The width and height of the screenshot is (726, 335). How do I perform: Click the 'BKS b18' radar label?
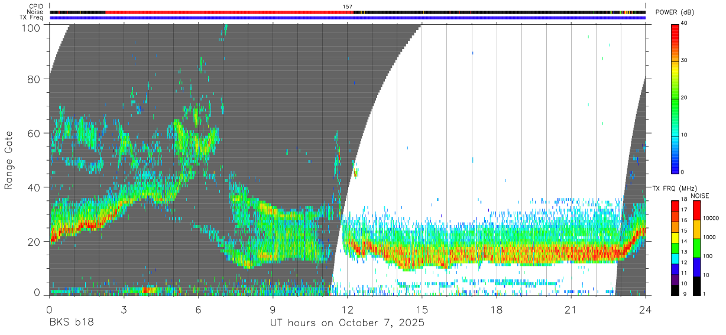(x=72, y=323)
